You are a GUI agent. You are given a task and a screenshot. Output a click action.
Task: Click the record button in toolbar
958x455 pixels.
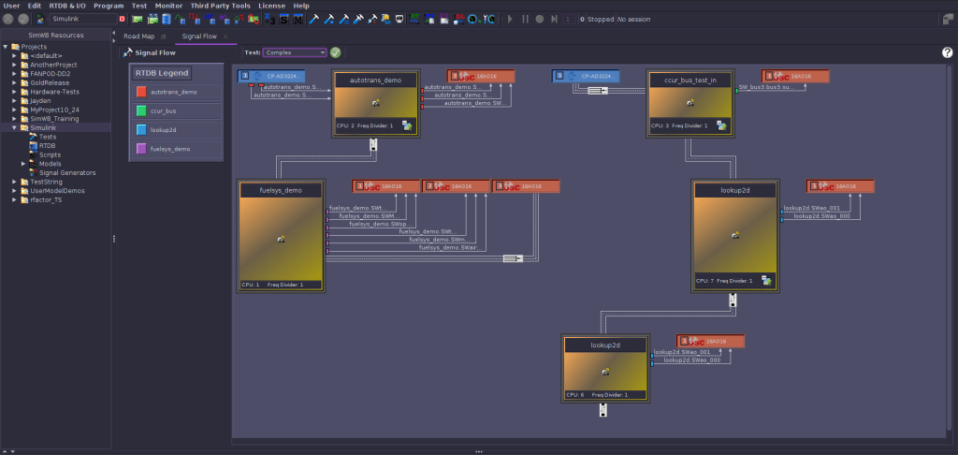click(540, 19)
